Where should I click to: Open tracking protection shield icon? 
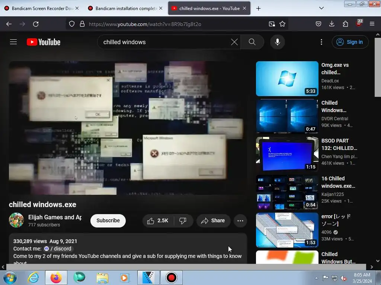72,24
